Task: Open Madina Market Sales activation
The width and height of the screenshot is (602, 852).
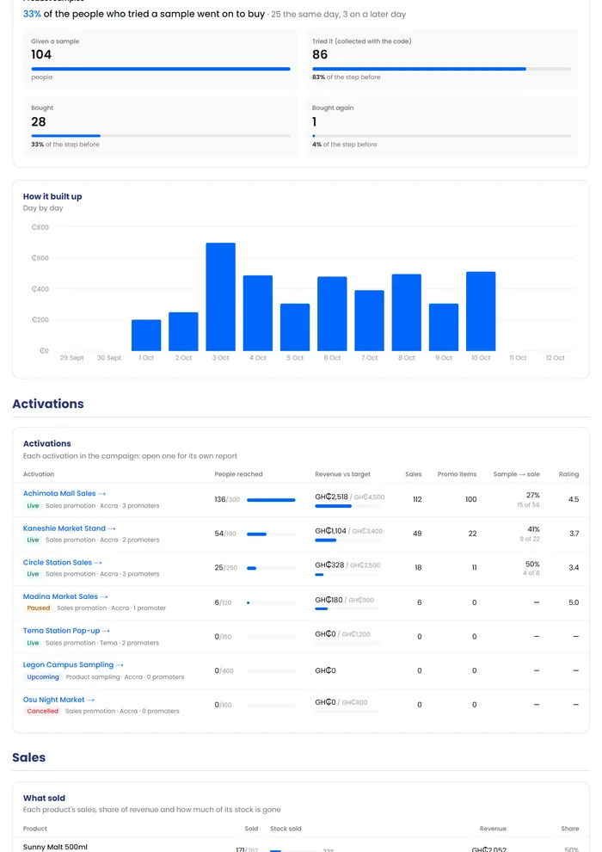Action: click(65, 596)
